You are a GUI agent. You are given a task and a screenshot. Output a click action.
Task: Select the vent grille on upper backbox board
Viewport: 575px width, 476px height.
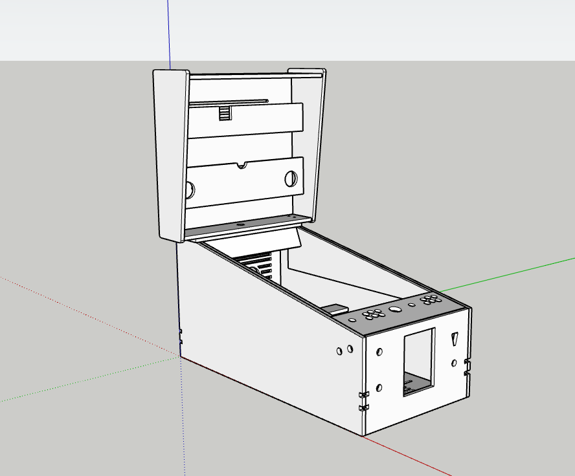point(224,114)
